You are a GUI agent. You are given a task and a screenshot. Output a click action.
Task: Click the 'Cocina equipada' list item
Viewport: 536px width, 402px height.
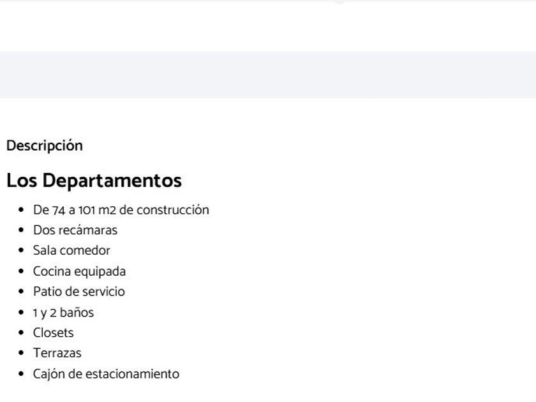(x=79, y=271)
